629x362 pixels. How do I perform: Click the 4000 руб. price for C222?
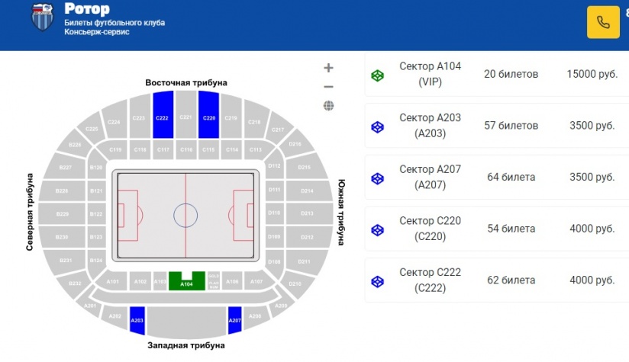[x=592, y=280]
